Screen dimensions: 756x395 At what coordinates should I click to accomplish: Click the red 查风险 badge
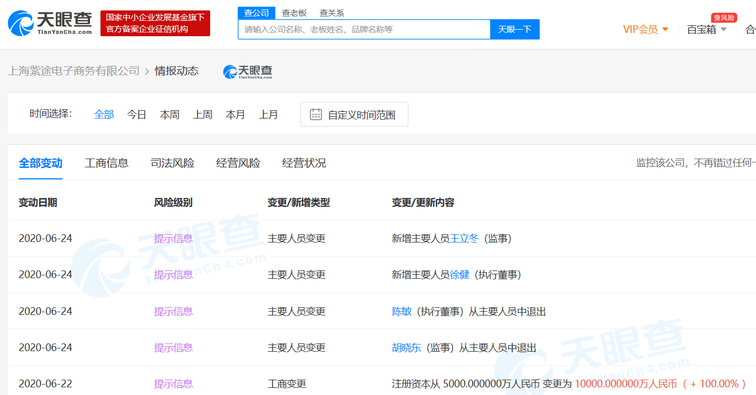tap(724, 18)
